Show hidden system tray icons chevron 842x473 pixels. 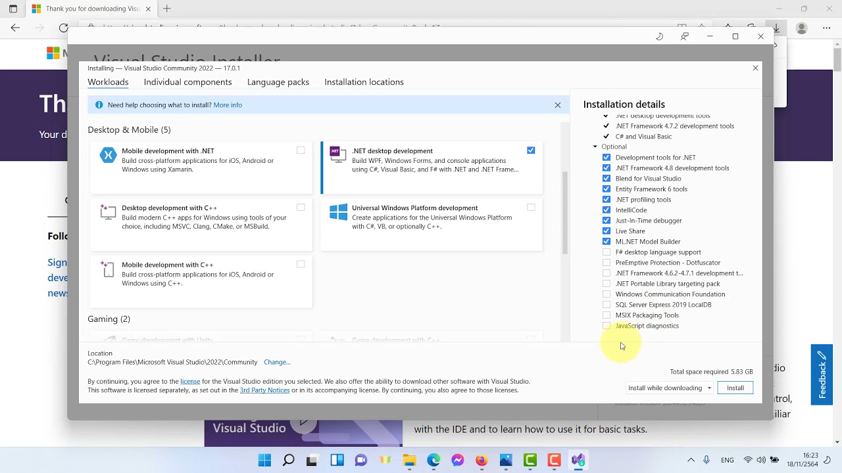691,460
